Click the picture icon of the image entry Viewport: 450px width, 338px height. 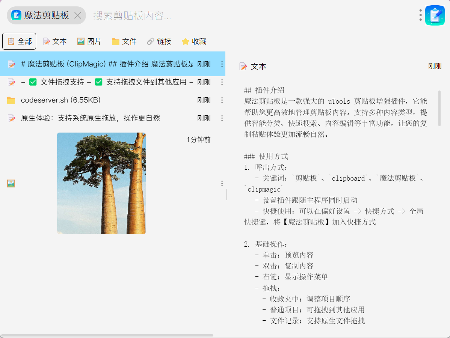pyautogui.click(x=11, y=183)
